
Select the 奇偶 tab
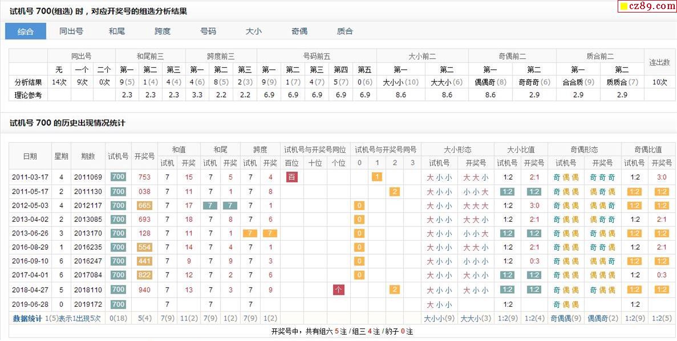[x=299, y=31]
